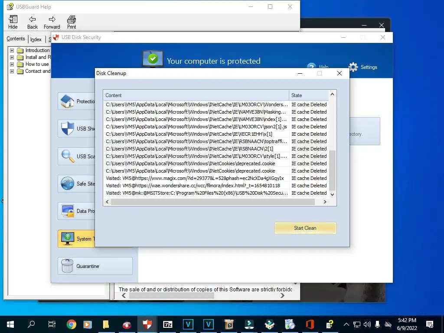Open the Safe Site section

[76, 183]
